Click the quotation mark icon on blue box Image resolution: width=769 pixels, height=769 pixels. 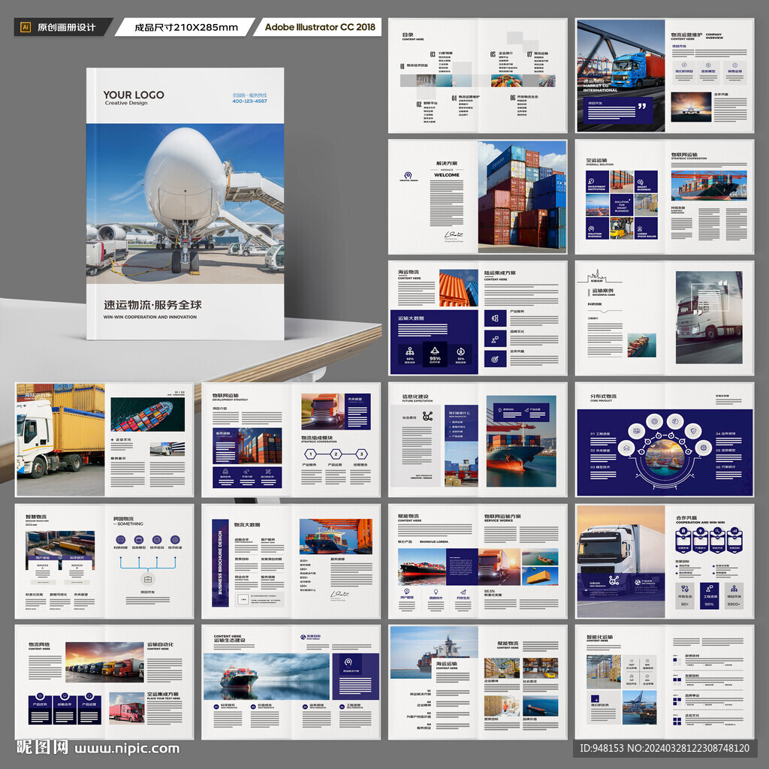click(x=642, y=106)
